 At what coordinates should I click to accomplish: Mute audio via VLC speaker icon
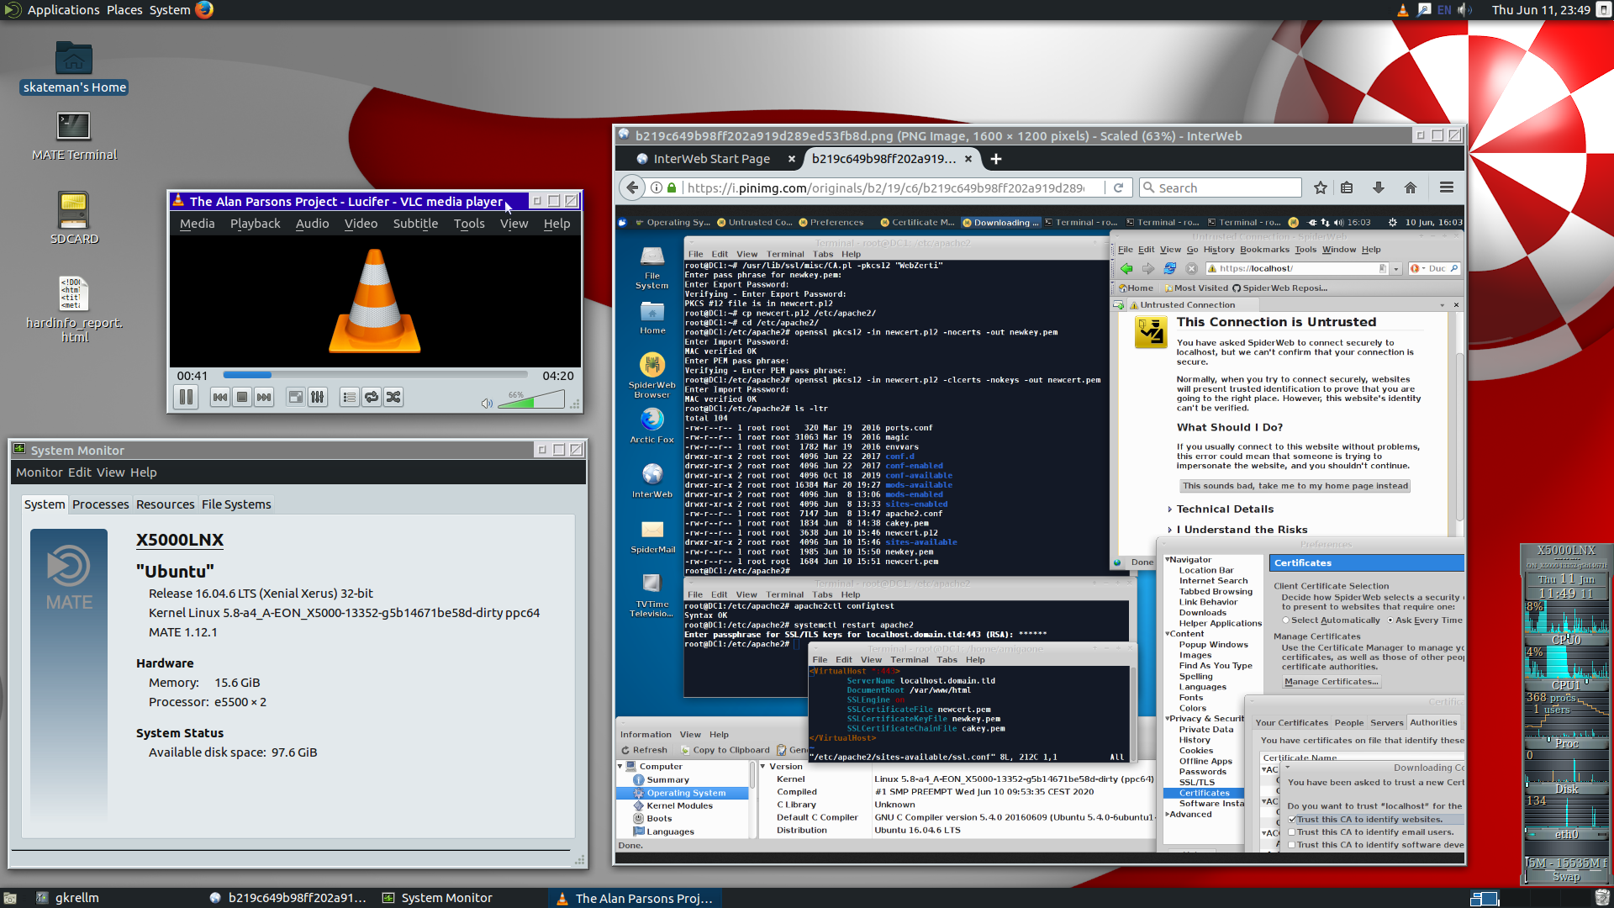pos(487,404)
